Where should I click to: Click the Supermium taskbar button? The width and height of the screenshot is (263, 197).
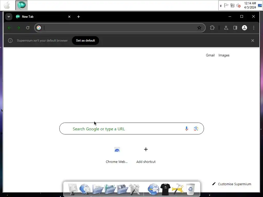tap(22, 5)
